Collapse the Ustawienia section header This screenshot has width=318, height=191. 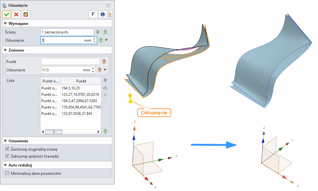(x=5, y=140)
